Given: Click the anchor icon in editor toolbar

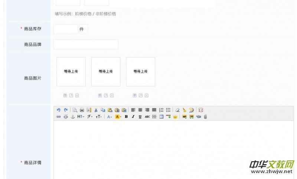Looking at the screenshot, I should 73,117.
